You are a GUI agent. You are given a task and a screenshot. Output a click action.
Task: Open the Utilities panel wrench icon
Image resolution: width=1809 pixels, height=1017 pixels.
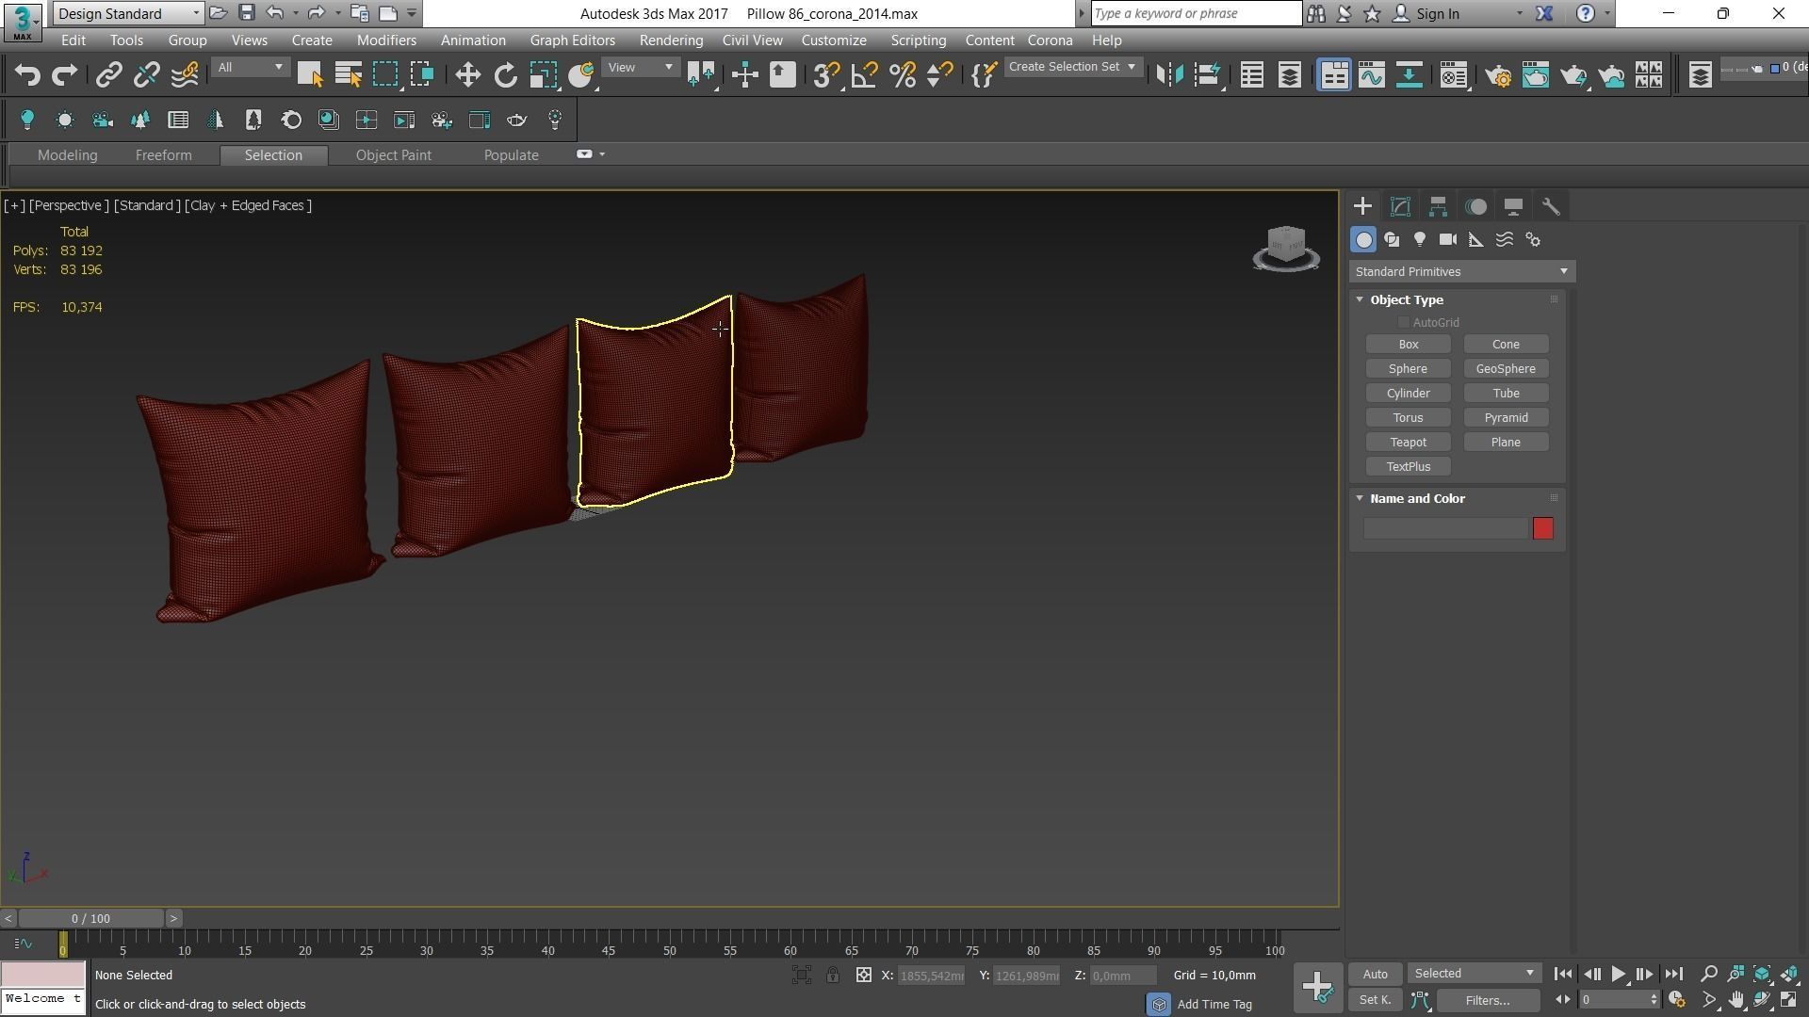click(1551, 206)
